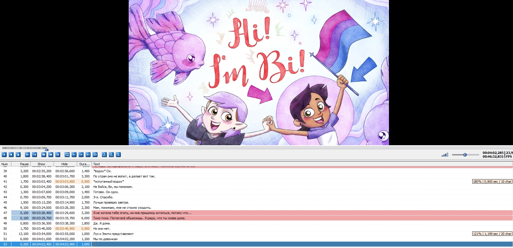Fast forward the video with double-right icon
Screen dimensions: 513x248
pyautogui.click(x=51, y=155)
